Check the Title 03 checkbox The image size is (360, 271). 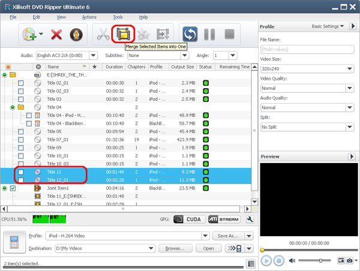(20, 99)
